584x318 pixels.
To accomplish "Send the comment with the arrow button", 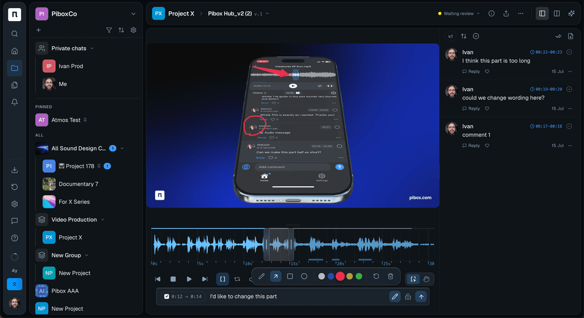I will 421,296.
